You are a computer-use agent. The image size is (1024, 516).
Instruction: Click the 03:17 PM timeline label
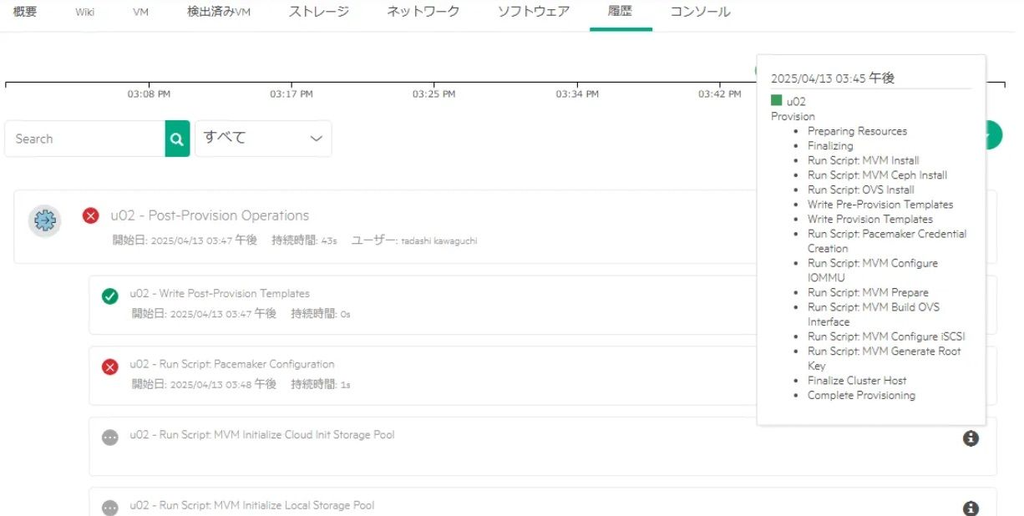pos(291,94)
